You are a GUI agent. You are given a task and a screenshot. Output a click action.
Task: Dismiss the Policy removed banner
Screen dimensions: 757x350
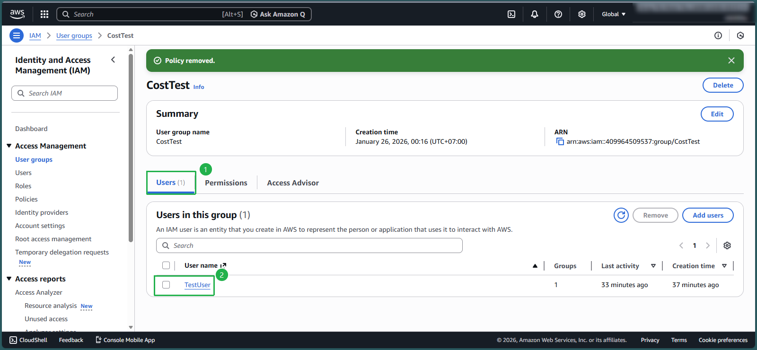[x=731, y=61]
